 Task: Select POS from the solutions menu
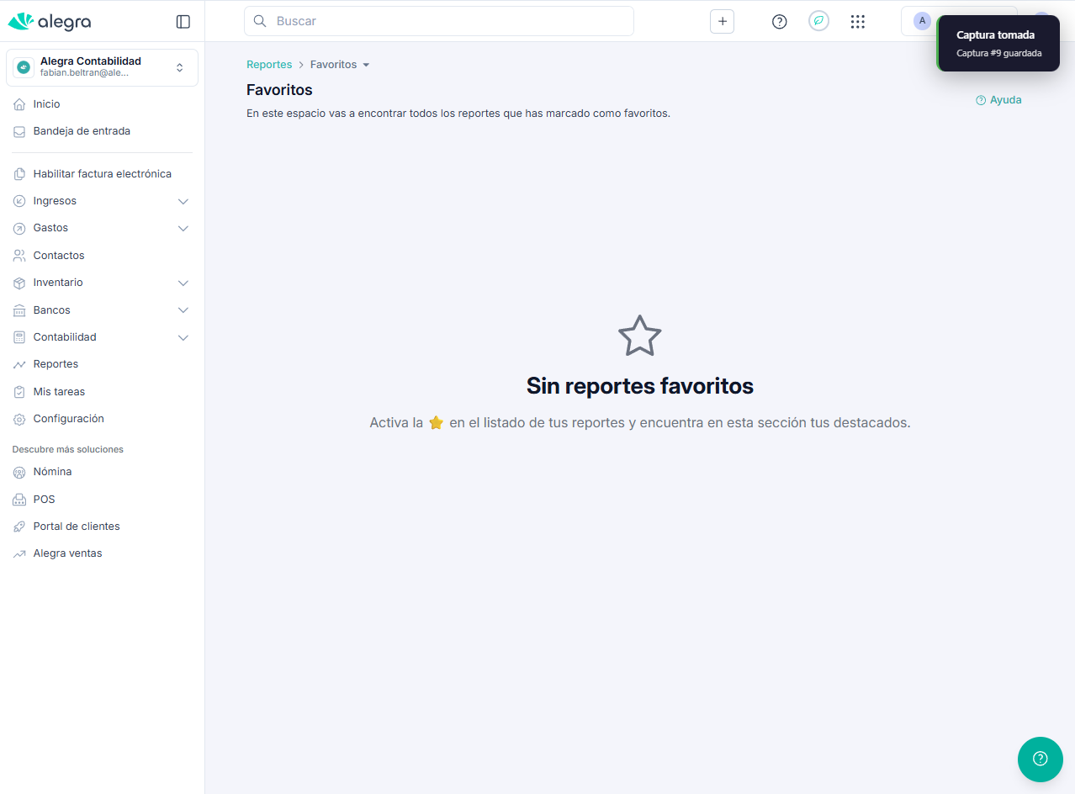point(44,499)
